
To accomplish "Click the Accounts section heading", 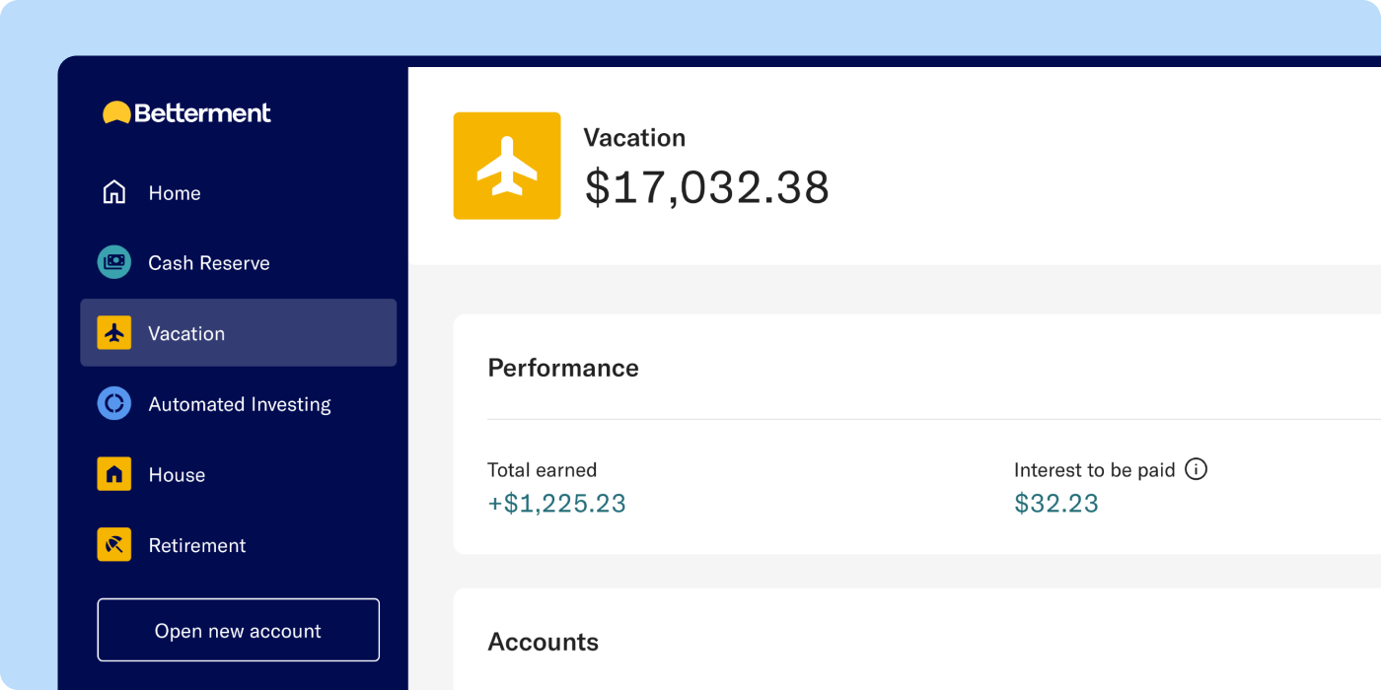I will click(x=543, y=642).
